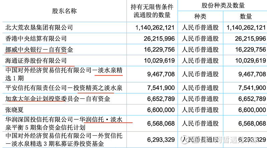This screenshot has width=267, height=148.
Task: Click holding value 6,652,789 in the 持有 column
Action: 161,99
